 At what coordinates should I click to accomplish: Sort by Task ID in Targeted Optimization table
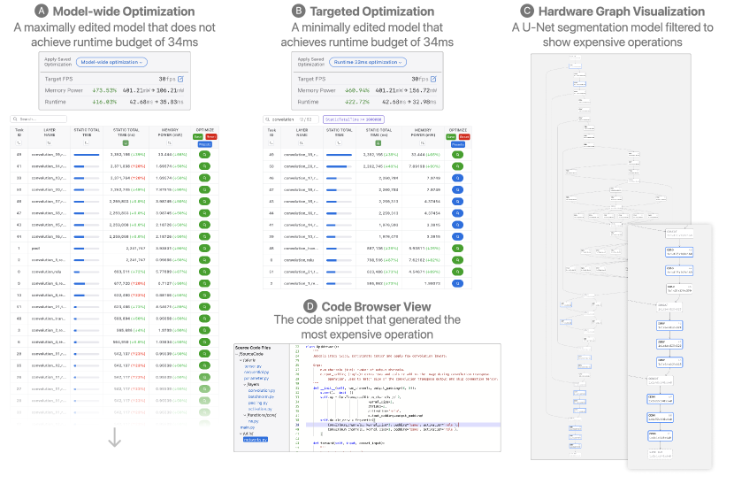tap(271, 143)
